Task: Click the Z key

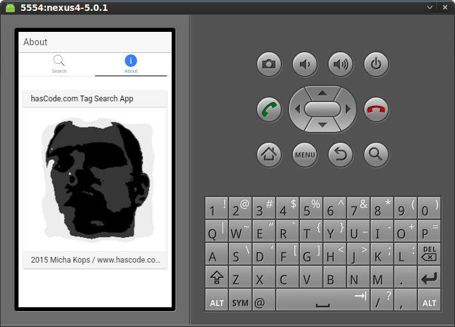Action: [x=241, y=277]
